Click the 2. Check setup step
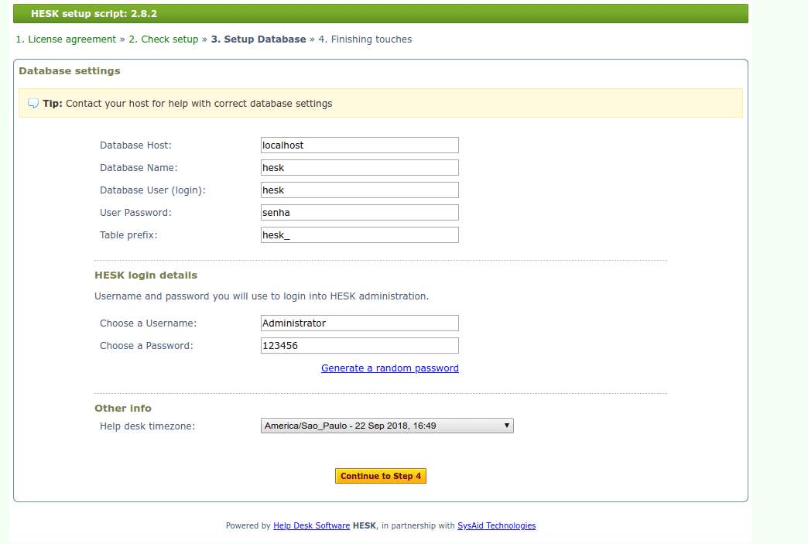 163,39
